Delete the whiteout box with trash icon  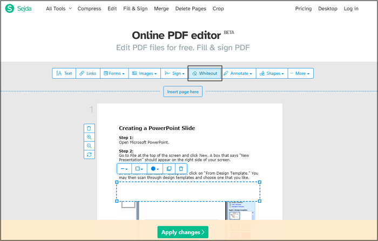(x=181, y=169)
